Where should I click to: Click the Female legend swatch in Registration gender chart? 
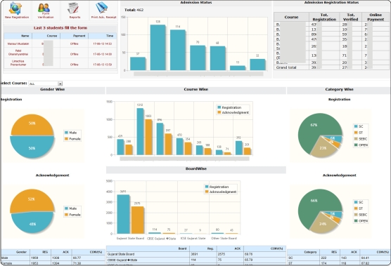66,139
